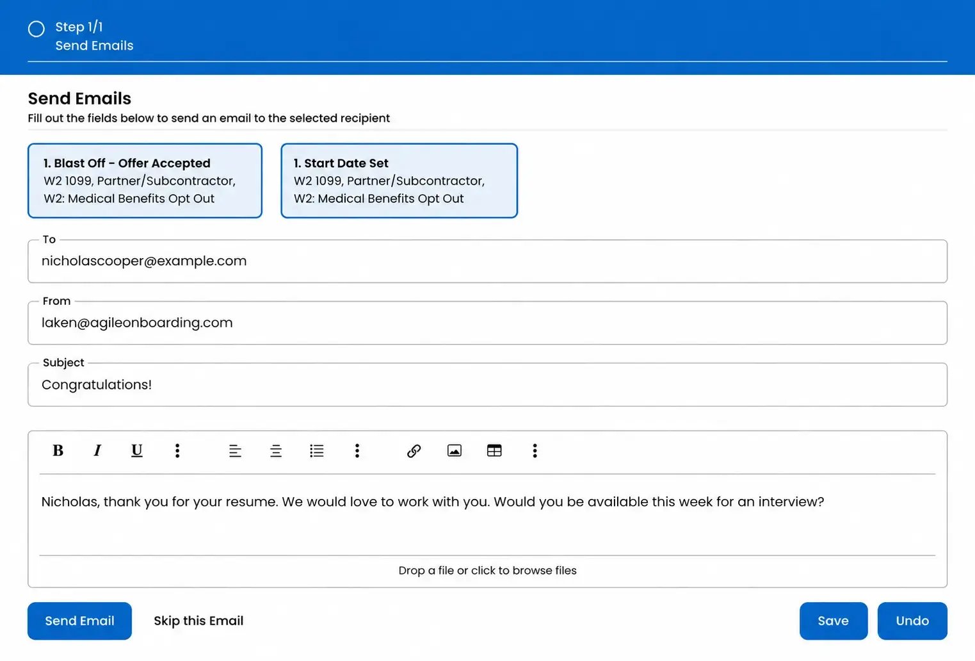
Task: Click Skip this Email
Action: click(x=198, y=621)
